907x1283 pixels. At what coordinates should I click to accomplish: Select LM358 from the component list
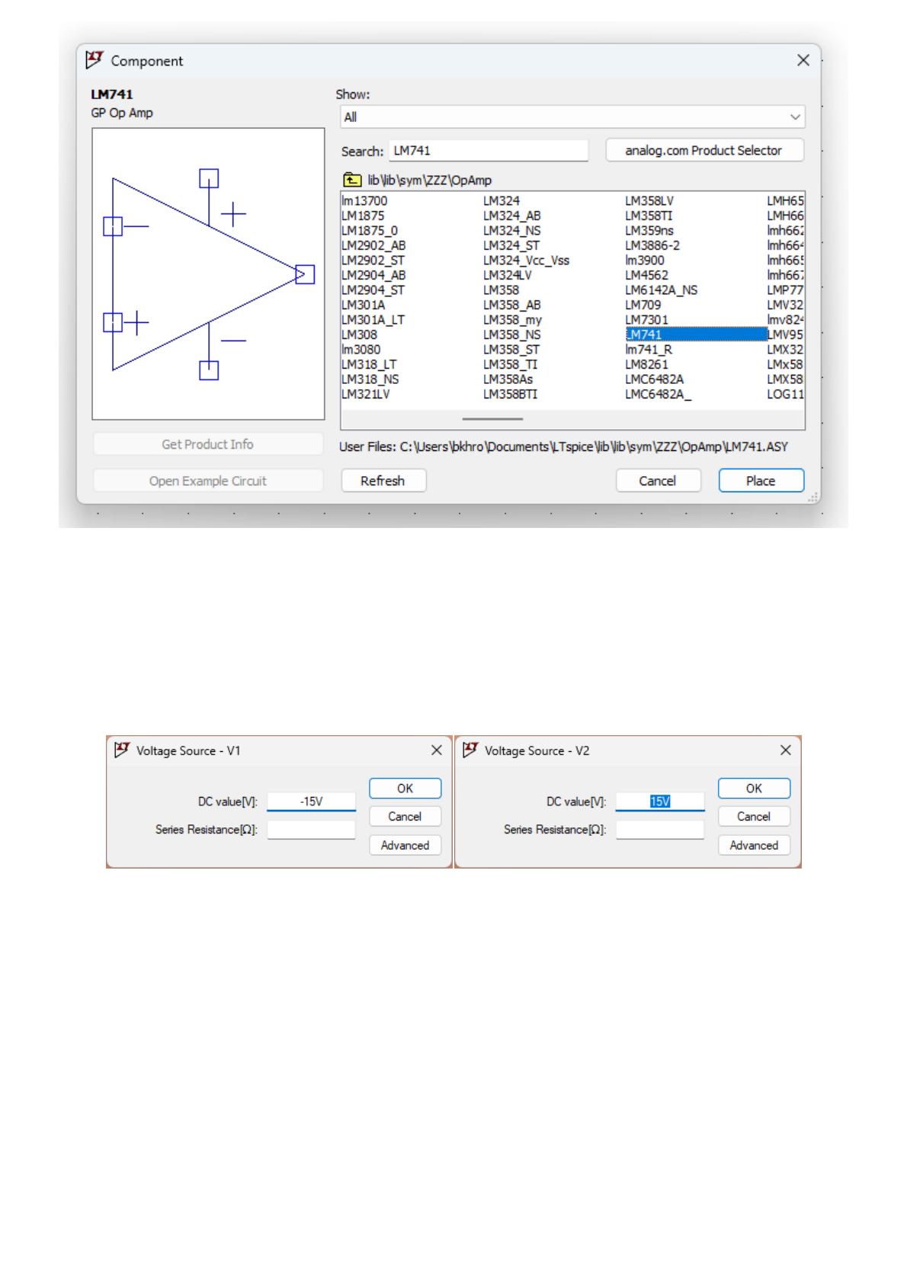(501, 290)
